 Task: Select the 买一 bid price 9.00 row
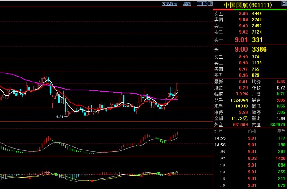coord(249,49)
